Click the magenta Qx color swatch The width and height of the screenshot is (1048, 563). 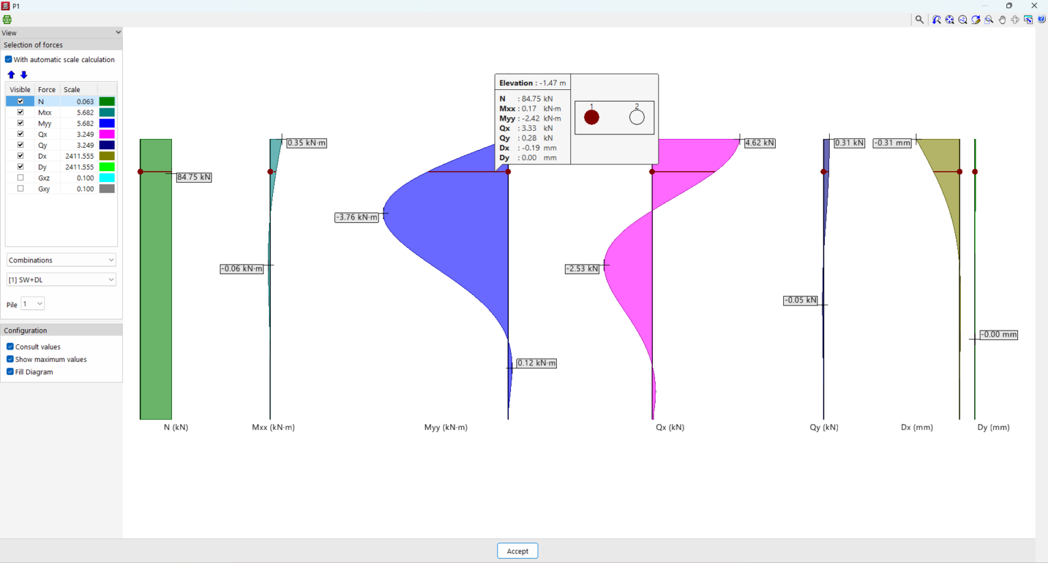click(107, 134)
